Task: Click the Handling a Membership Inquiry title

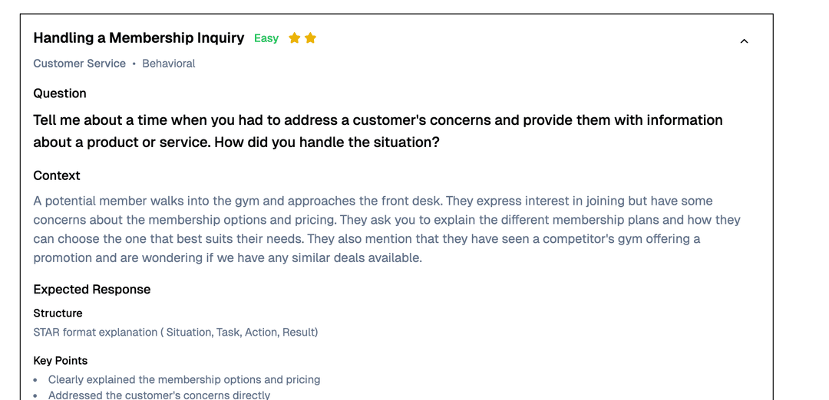Action: pyautogui.click(x=139, y=38)
